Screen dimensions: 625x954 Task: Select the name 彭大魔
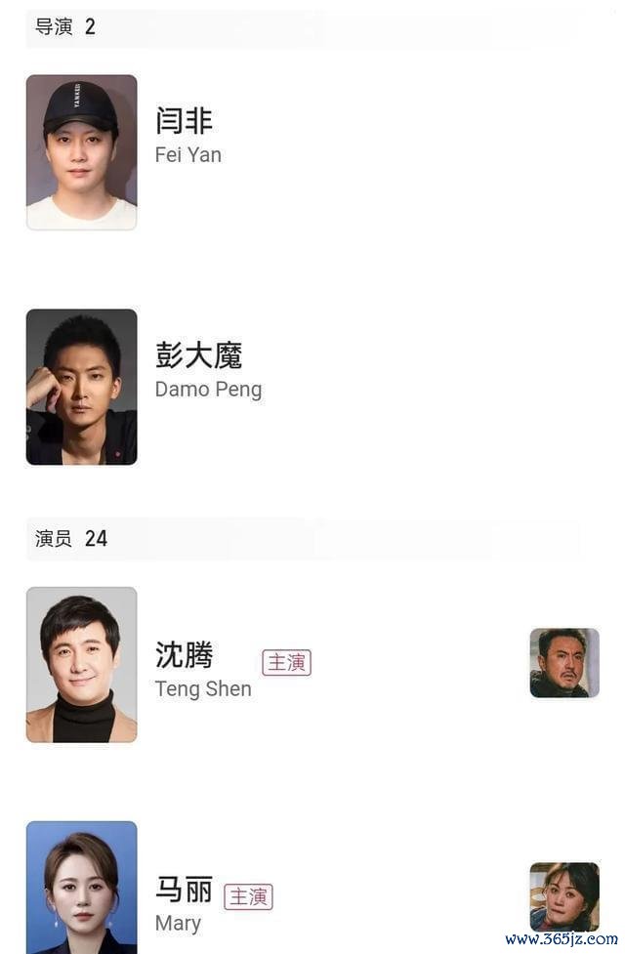pos(198,354)
